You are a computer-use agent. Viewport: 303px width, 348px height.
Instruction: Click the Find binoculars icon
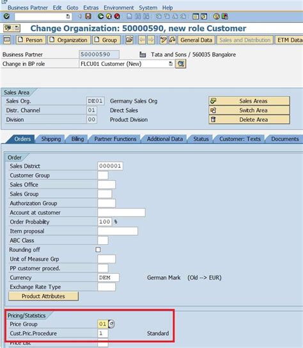click(x=137, y=17)
